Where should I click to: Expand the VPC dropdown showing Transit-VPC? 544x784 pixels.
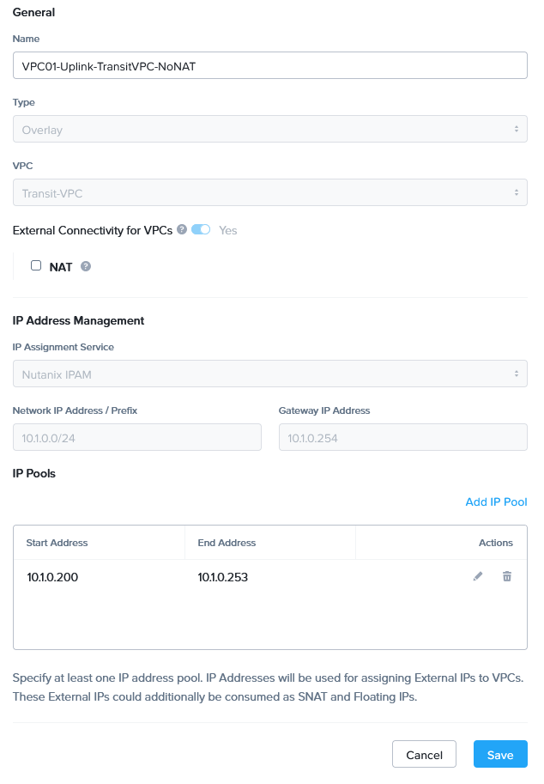(269, 193)
